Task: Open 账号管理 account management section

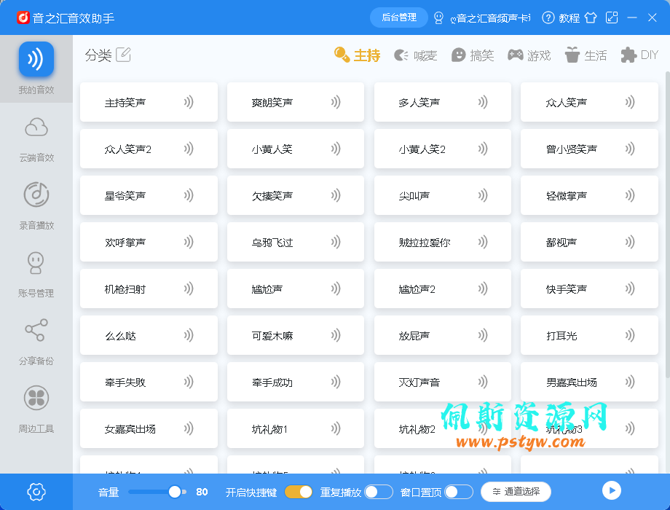Action: tap(36, 275)
